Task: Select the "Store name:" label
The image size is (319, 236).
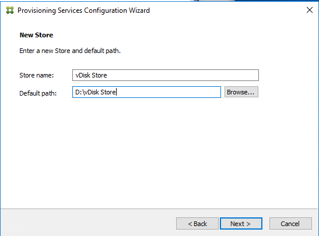Action: [36, 75]
